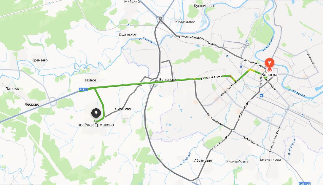323x185 pixels.
Task: Select the blue stop dot south of Майский
Action: click(128, 25)
